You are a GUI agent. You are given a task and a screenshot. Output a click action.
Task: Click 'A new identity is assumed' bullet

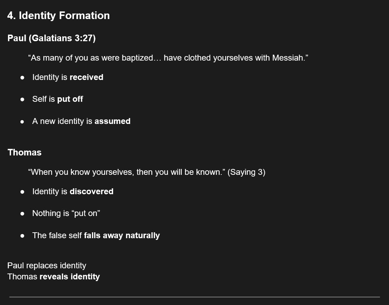tap(81, 121)
